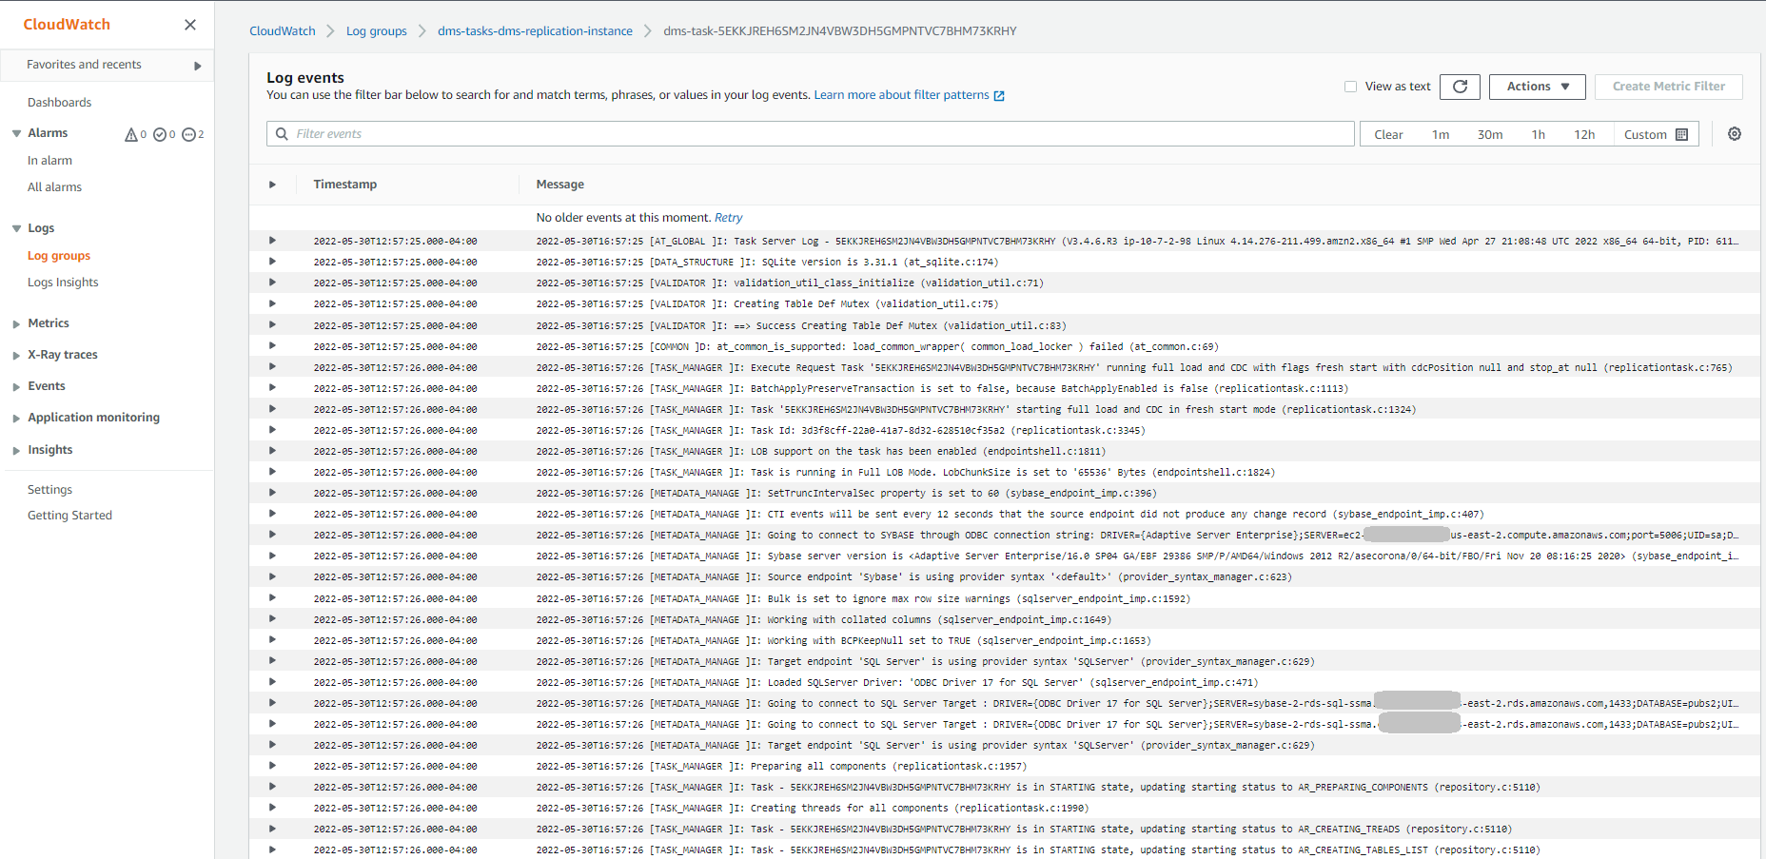This screenshot has width=1766, height=859.
Task: Click the OK alarms checkmark icon
Action: pyautogui.click(x=160, y=135)
